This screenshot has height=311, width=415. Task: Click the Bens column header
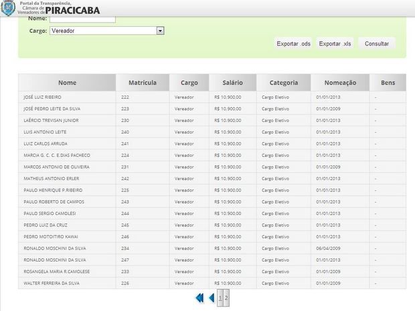coord(388,83)
